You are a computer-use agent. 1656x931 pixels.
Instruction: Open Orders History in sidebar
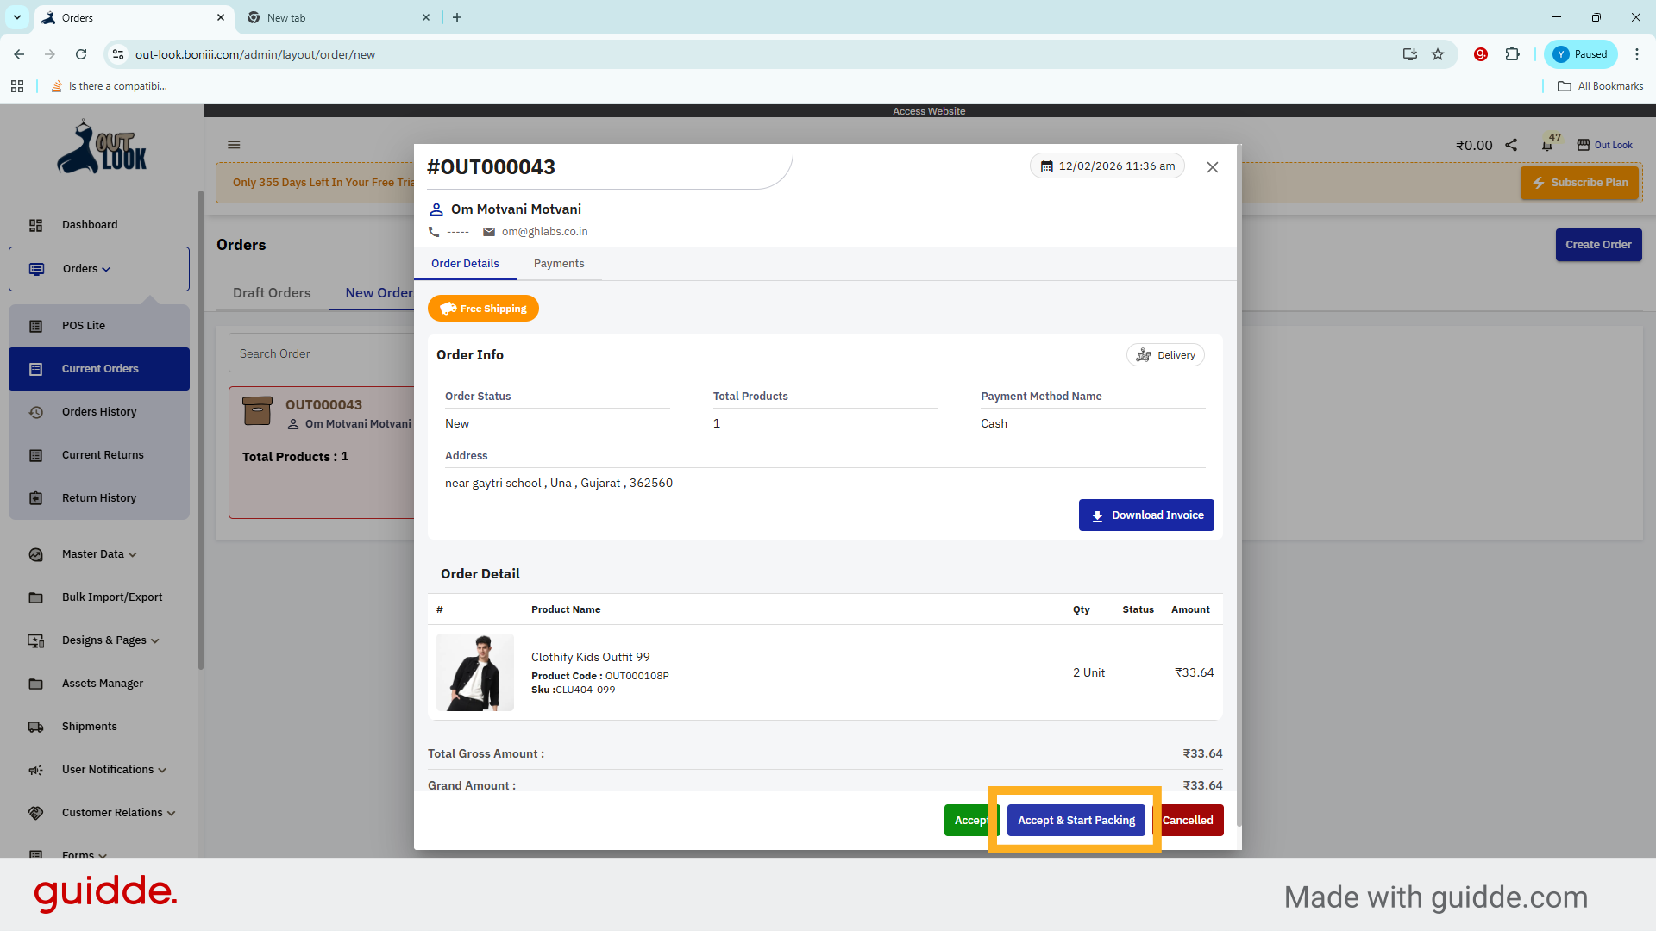click(x=99, y=412)
